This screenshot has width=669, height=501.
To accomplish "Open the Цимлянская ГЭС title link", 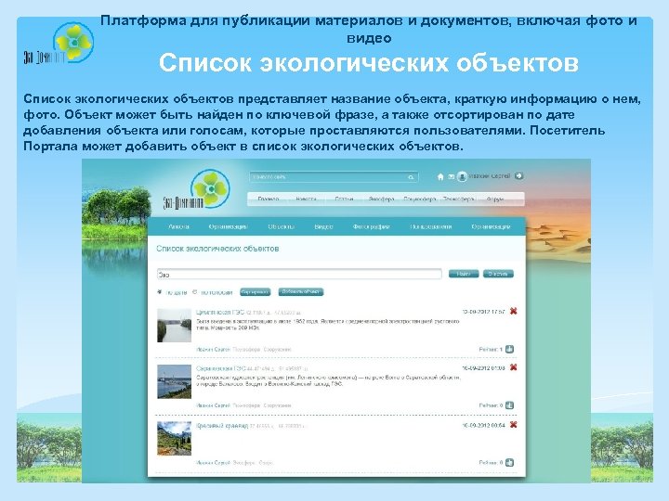I will 220,313.
